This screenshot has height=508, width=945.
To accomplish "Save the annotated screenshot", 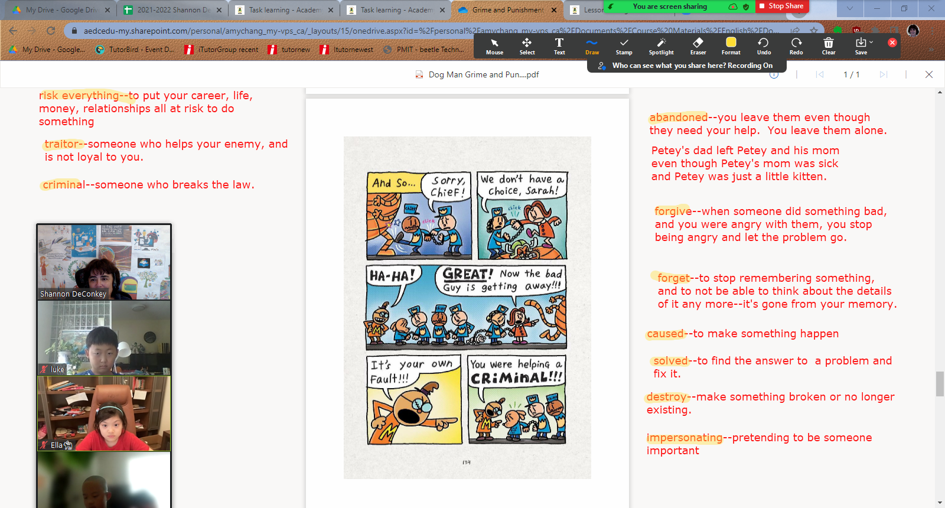I will [x=861, y=46].
